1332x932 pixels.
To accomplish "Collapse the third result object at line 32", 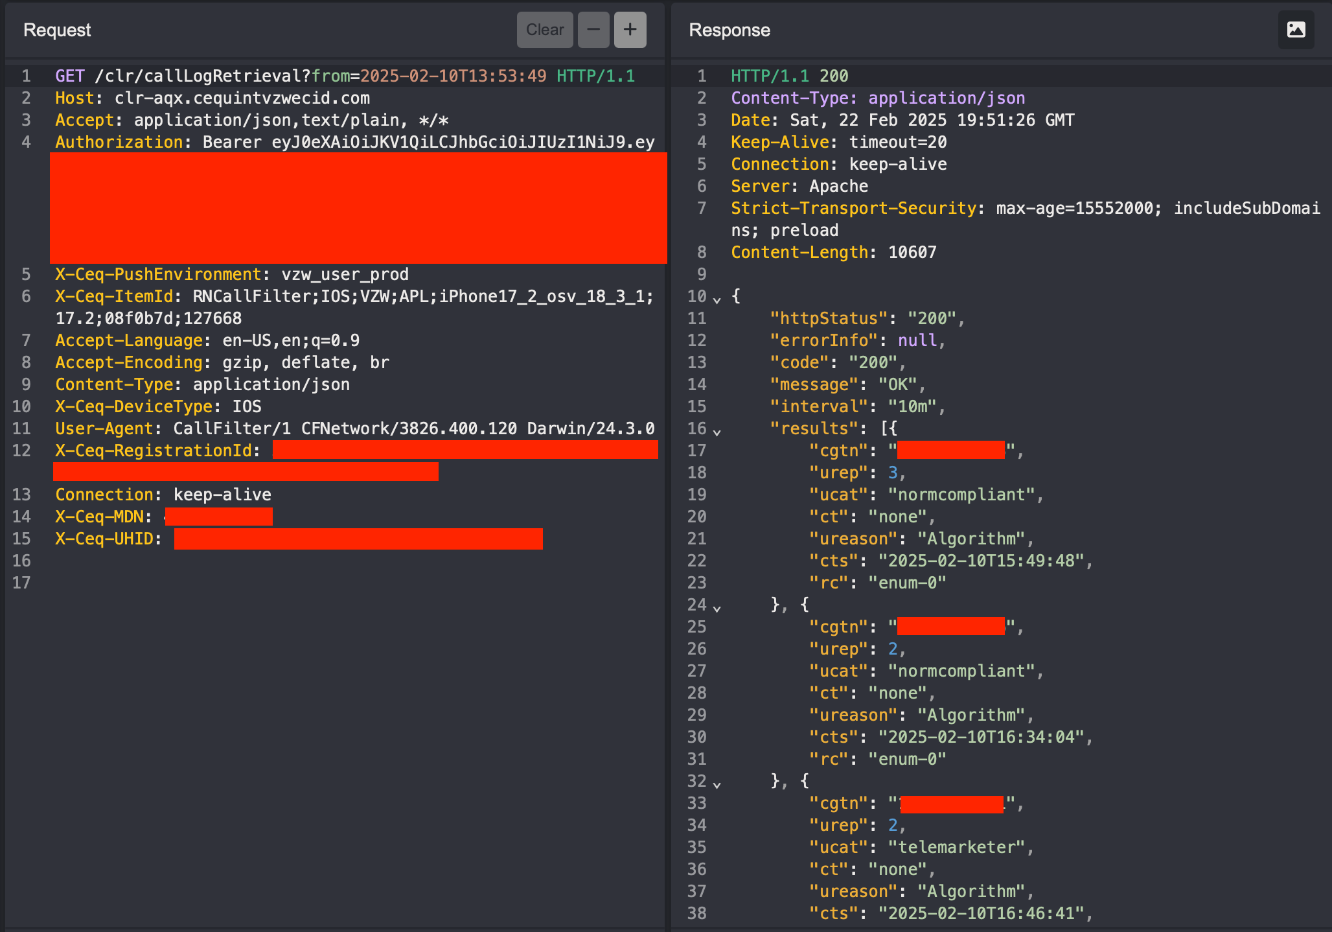I will coord(717,784).
